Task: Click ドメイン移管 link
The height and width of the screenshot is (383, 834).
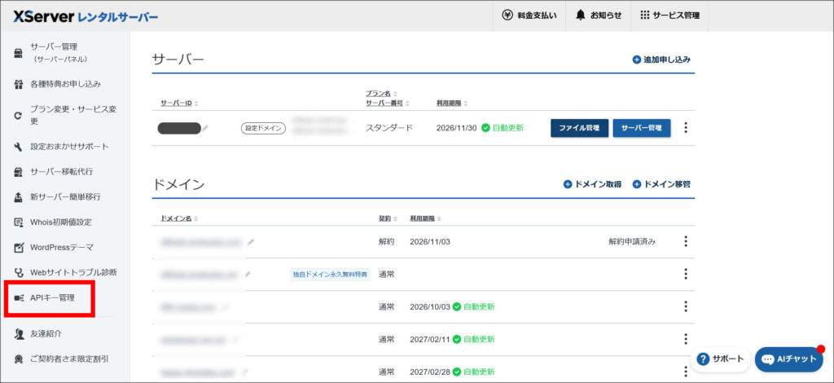Action: tap(661, 185)
